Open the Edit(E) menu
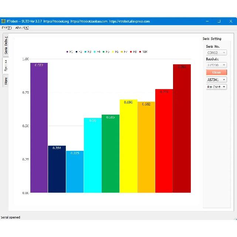 (x=7, y=28)
